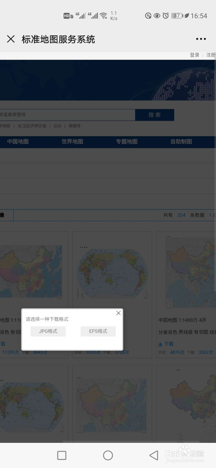Close the webview with the X icon

coord(11,39)
